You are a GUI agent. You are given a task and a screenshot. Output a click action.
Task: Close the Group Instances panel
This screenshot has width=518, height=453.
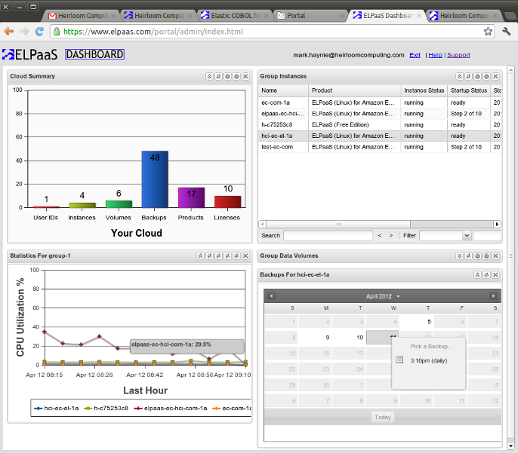(x=495, y=76)
